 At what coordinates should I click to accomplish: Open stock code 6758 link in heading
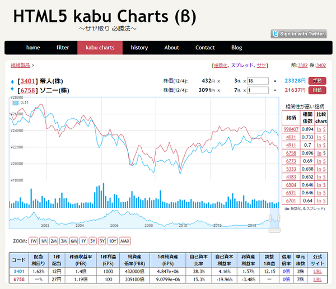(x=27, y=91)
